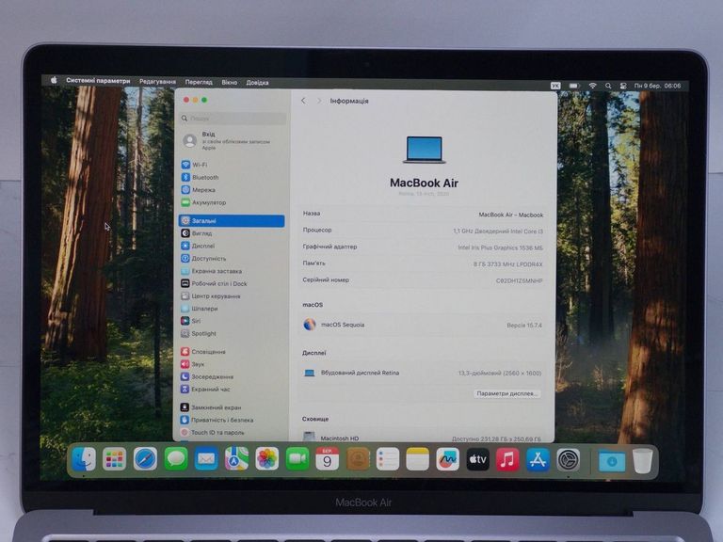
Task: Open Reminders app in Dock
Action: pyautogui.click(x=388, y=459)
